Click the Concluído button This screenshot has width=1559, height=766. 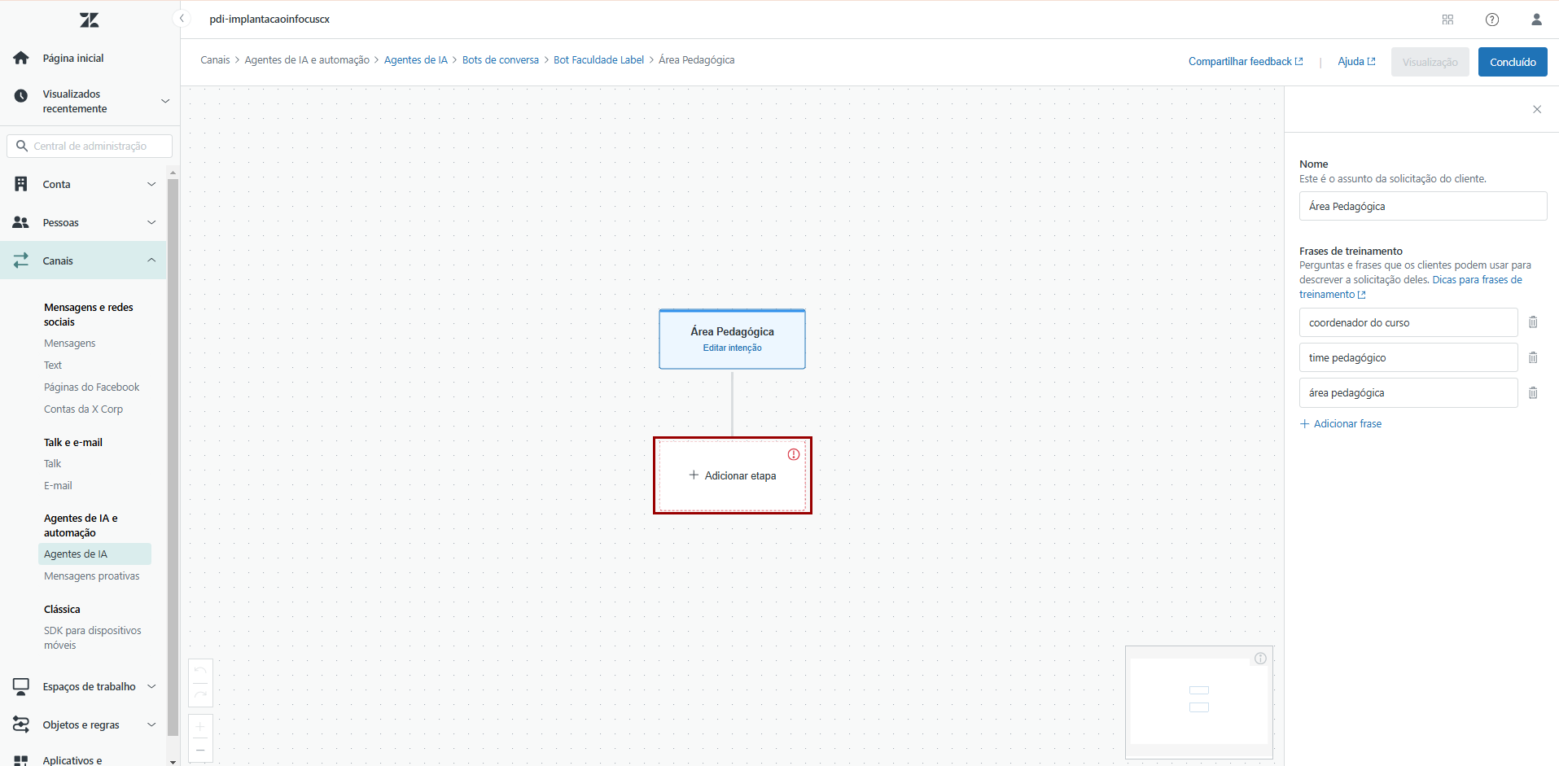pyautogui.click(x=1512, y=62)
